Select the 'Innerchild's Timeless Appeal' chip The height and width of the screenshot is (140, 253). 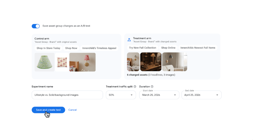tap(99, 48)
